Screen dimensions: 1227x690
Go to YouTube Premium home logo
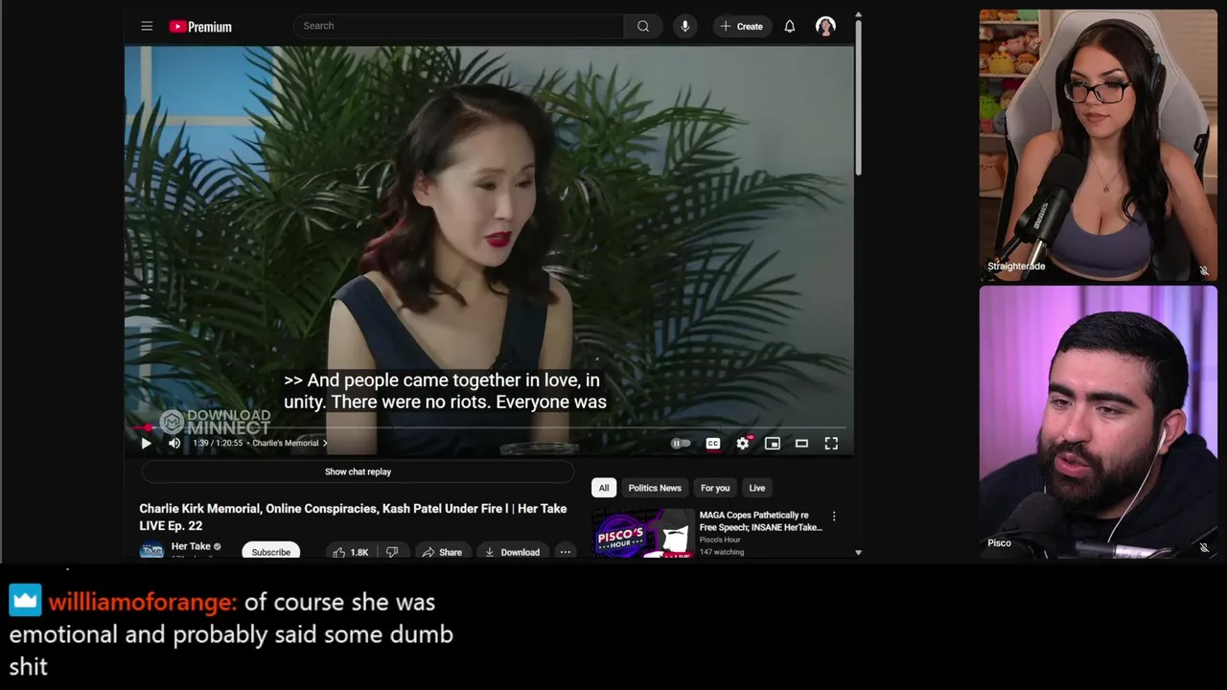pos(200,26)
